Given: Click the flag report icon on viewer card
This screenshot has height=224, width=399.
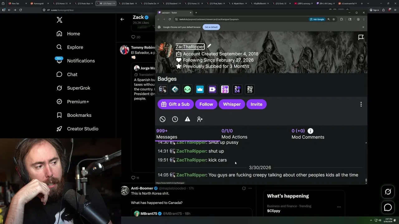Looking at the screenshot, I should click(x=361, y=37).
